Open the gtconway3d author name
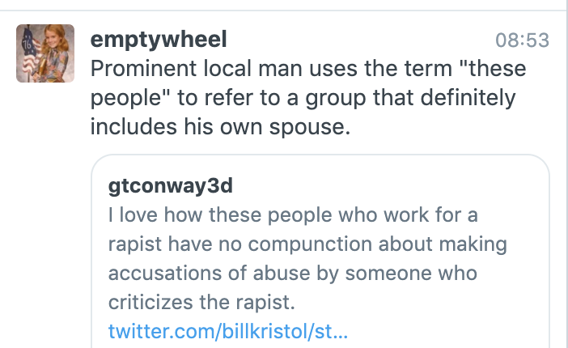 [170, 186]
